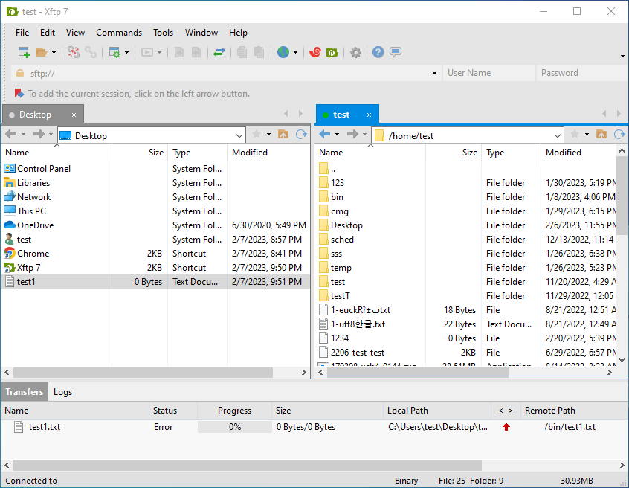The width and height of the screenshot is (629, 488).
Task: Expand the remote /home/test path dropdown
Action: pyautogui.click(x=557, y=136)
